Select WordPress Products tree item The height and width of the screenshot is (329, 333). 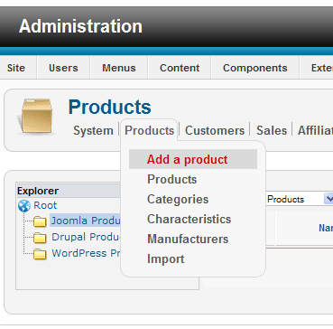pos(86,253)
